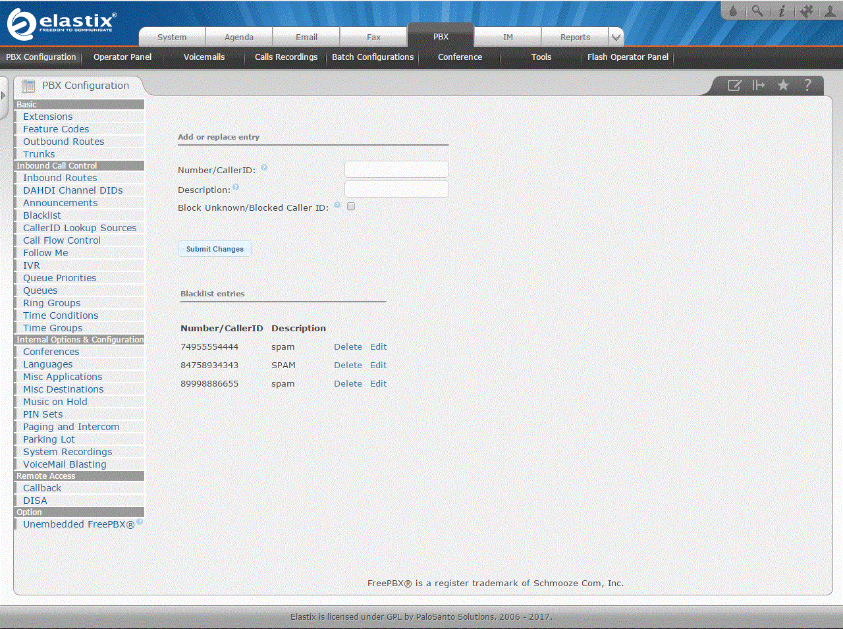The width and height of the screenshot is (843, 629).
Task: Switch to the System tab
Action: (172, 37)
